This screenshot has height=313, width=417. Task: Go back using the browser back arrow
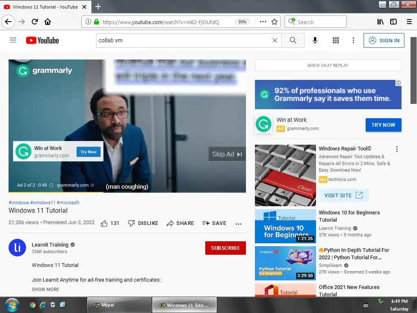click(x=8, y=22)
